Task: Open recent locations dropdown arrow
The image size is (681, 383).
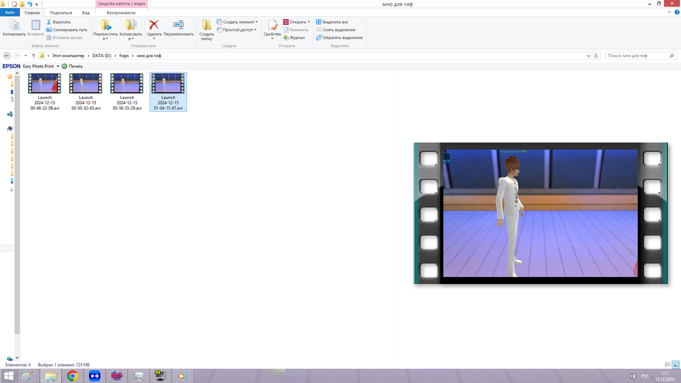Action: coord(26,55)
